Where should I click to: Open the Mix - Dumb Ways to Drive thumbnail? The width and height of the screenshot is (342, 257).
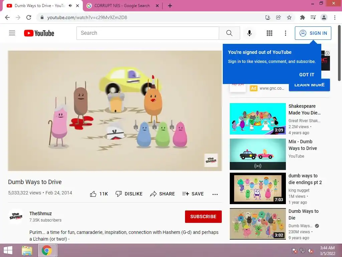pyautogui.click(x=258, y=154)
